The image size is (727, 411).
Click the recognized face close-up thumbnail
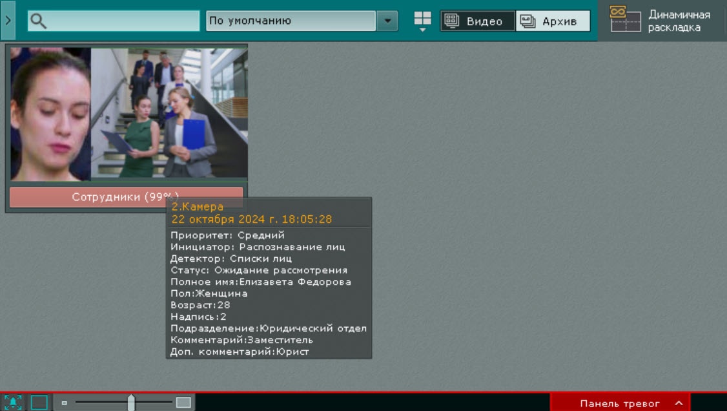50,114
